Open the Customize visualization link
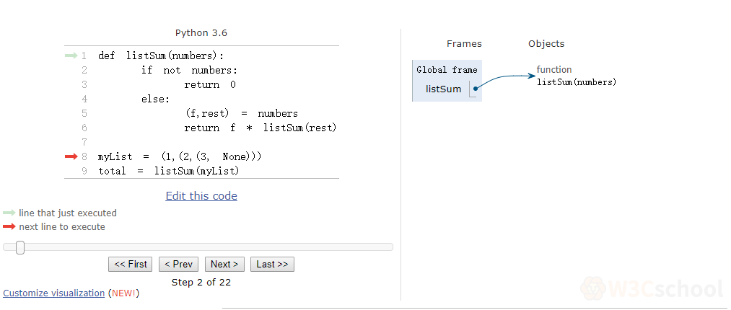 coord(54,293)
